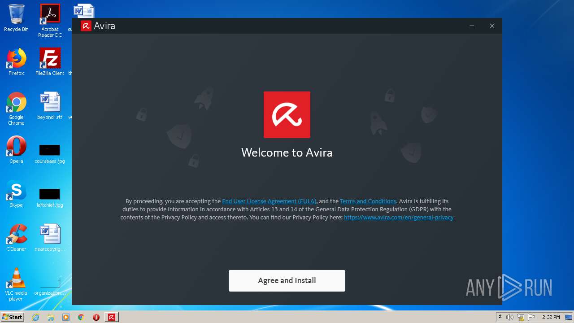Select the nearcopyrig... document on the desktop
This screenshot has width=574, height=323.
pyautogui.click(x=50, y=238)
